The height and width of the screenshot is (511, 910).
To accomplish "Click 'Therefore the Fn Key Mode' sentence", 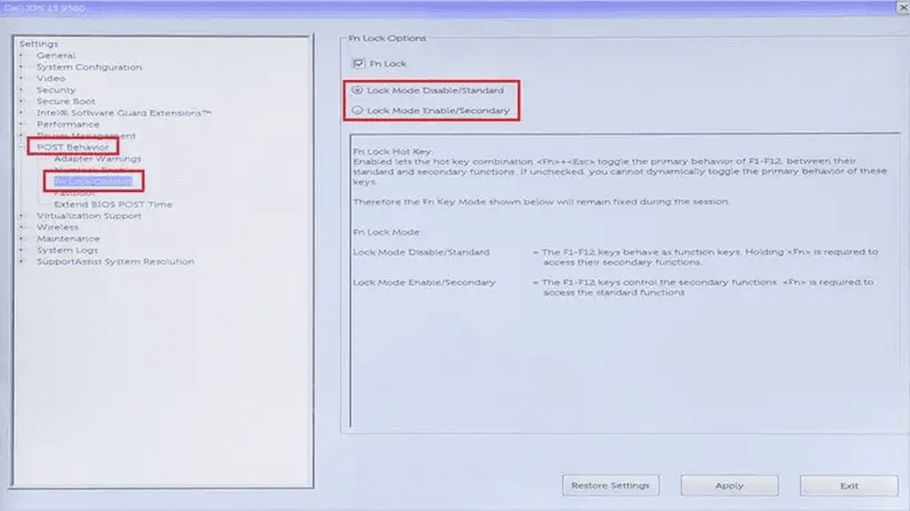I will (541, 201).
